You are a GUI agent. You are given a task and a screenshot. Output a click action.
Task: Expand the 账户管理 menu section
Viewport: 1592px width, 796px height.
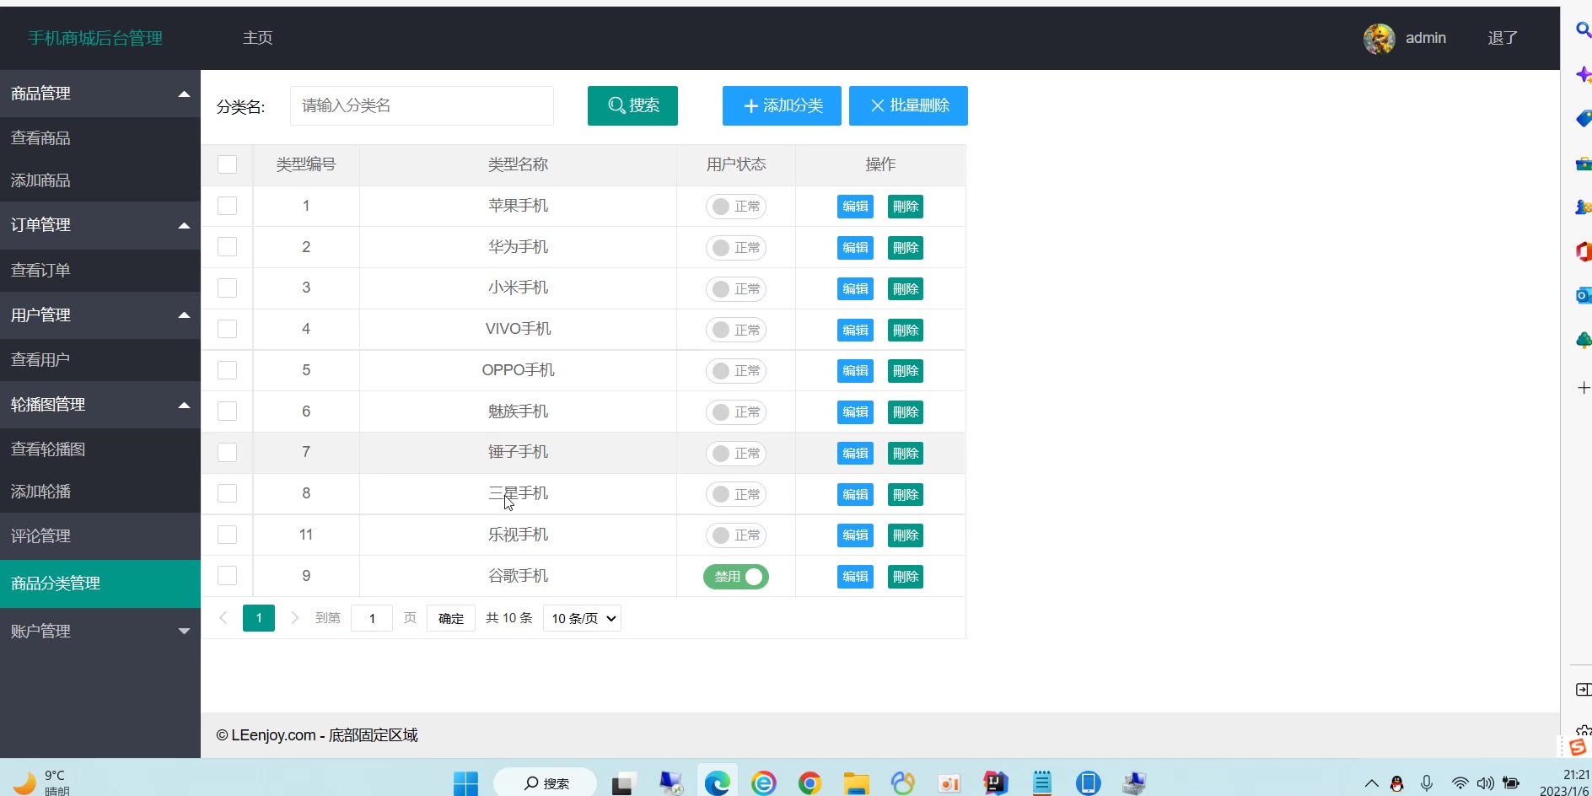pos(100,632)
